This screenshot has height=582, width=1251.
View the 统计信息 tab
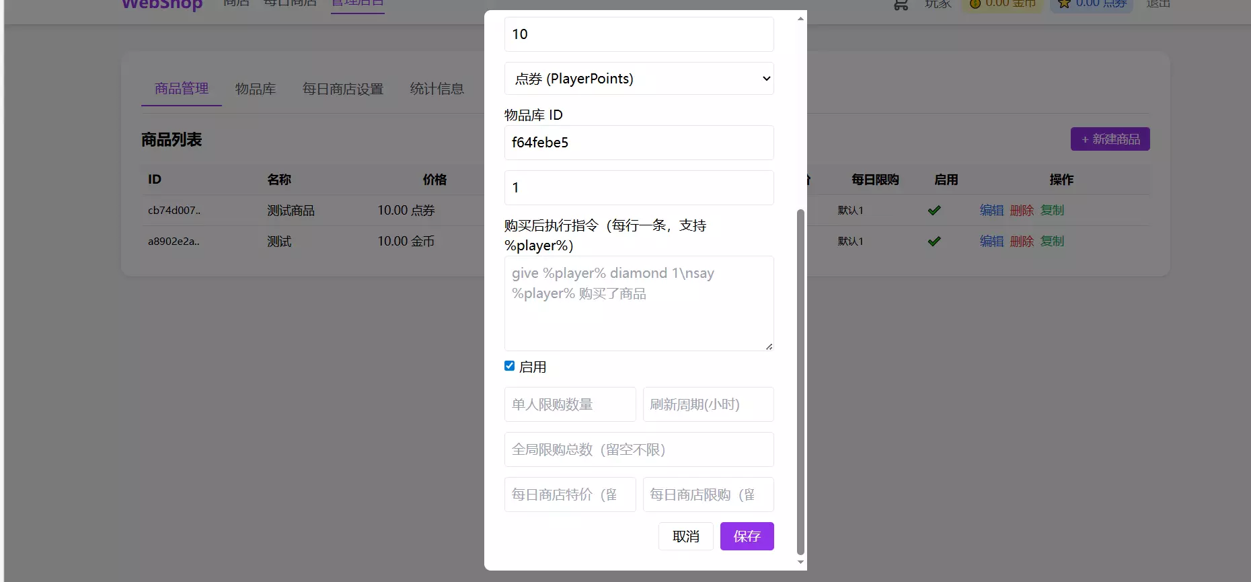(437, 89)
